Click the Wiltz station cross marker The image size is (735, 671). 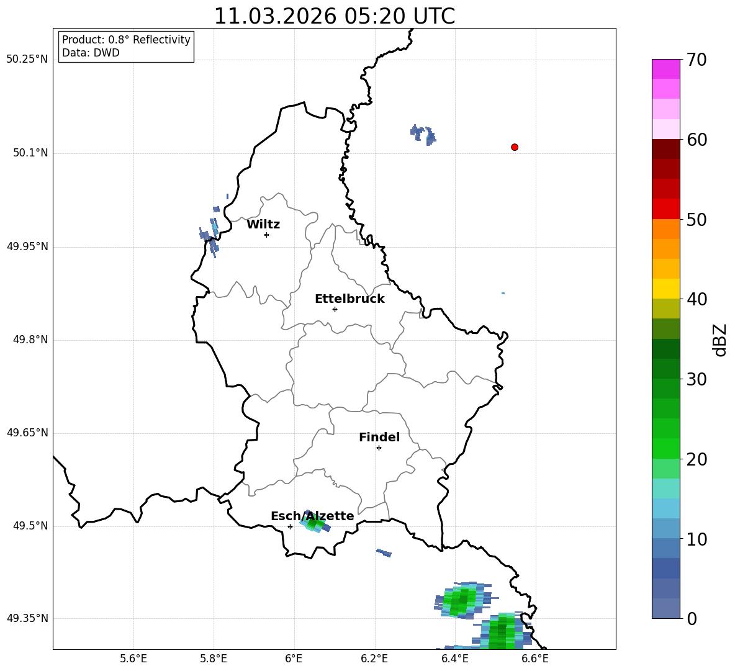tap(266, 235)
